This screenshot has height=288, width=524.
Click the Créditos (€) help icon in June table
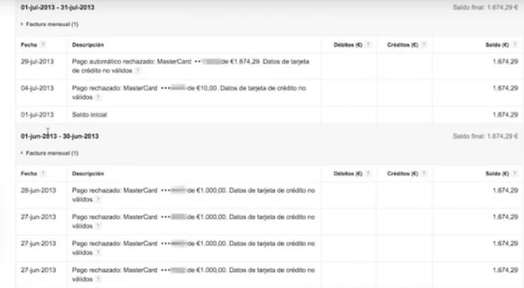[x=423, y=173]
